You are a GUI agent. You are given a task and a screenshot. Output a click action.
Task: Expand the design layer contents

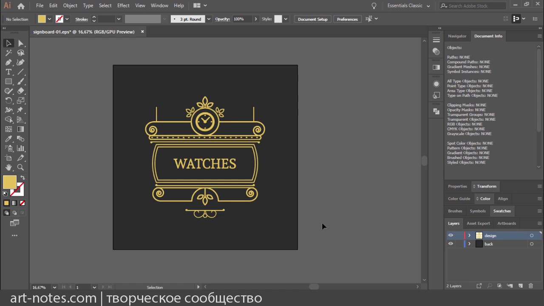[469, 235]
